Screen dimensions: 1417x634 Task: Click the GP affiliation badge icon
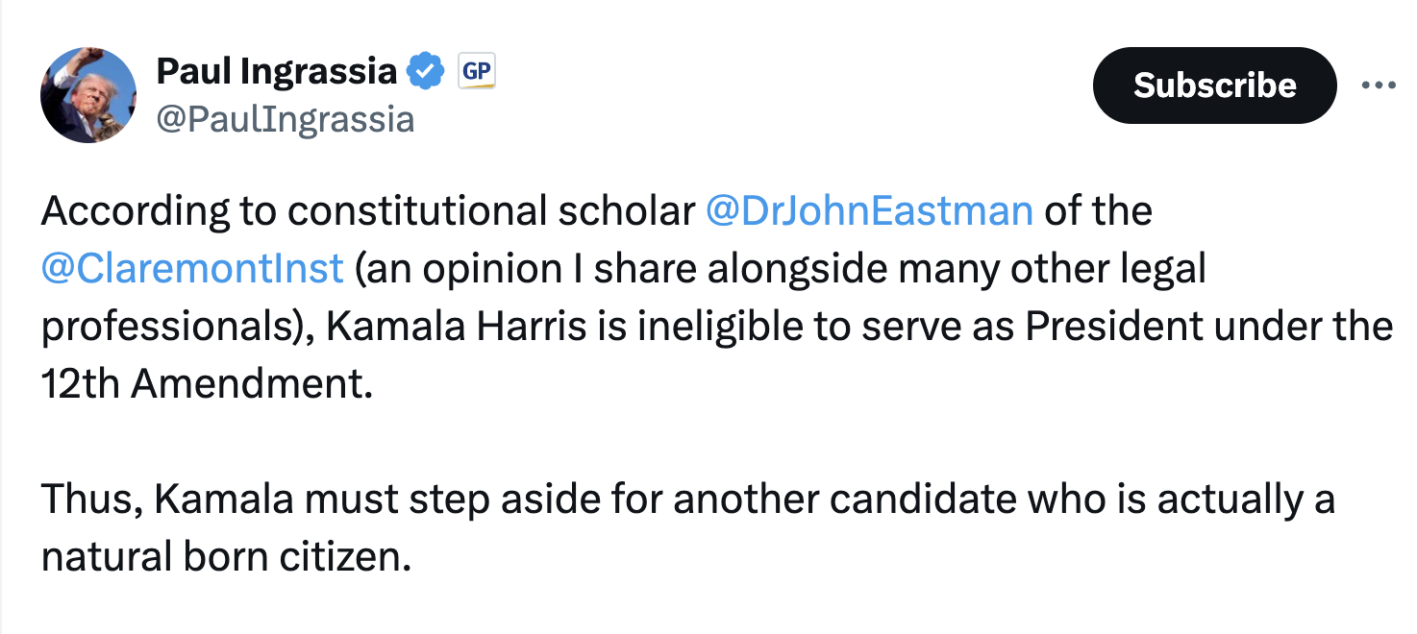pos(476,71)
